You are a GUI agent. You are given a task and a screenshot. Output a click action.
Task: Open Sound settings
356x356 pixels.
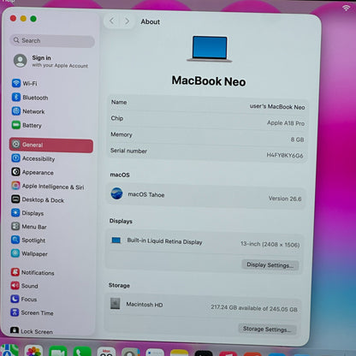[24, 286]
